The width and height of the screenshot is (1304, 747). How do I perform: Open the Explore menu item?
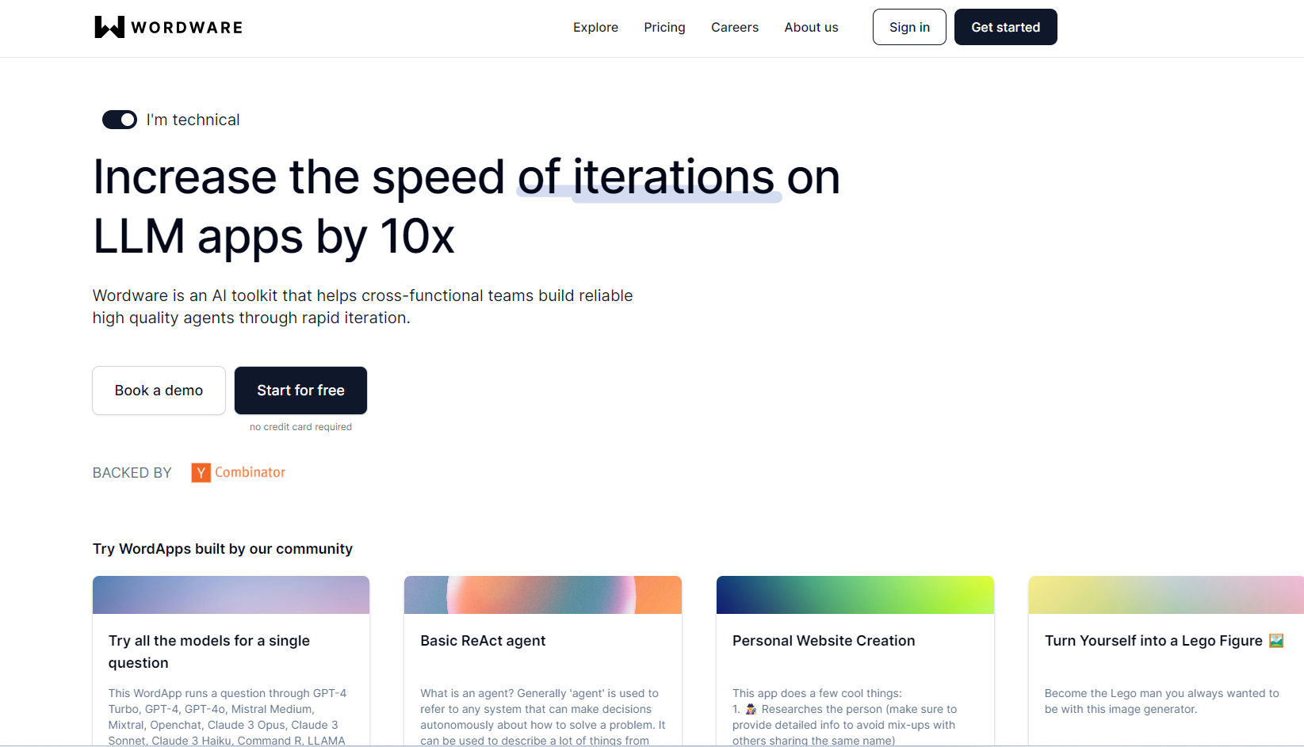[x=595, y=27]
